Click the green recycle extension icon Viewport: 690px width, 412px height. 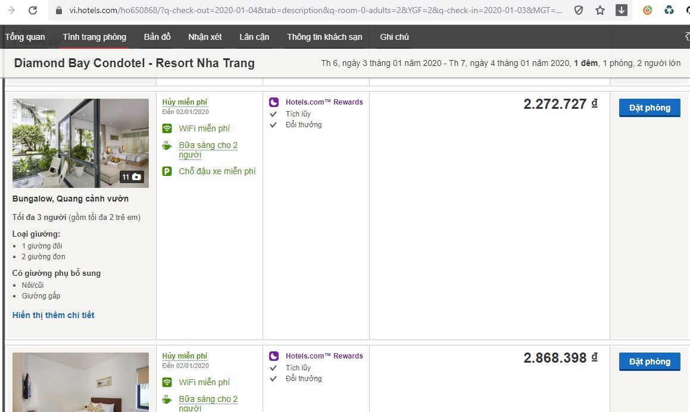coord(669,10)
